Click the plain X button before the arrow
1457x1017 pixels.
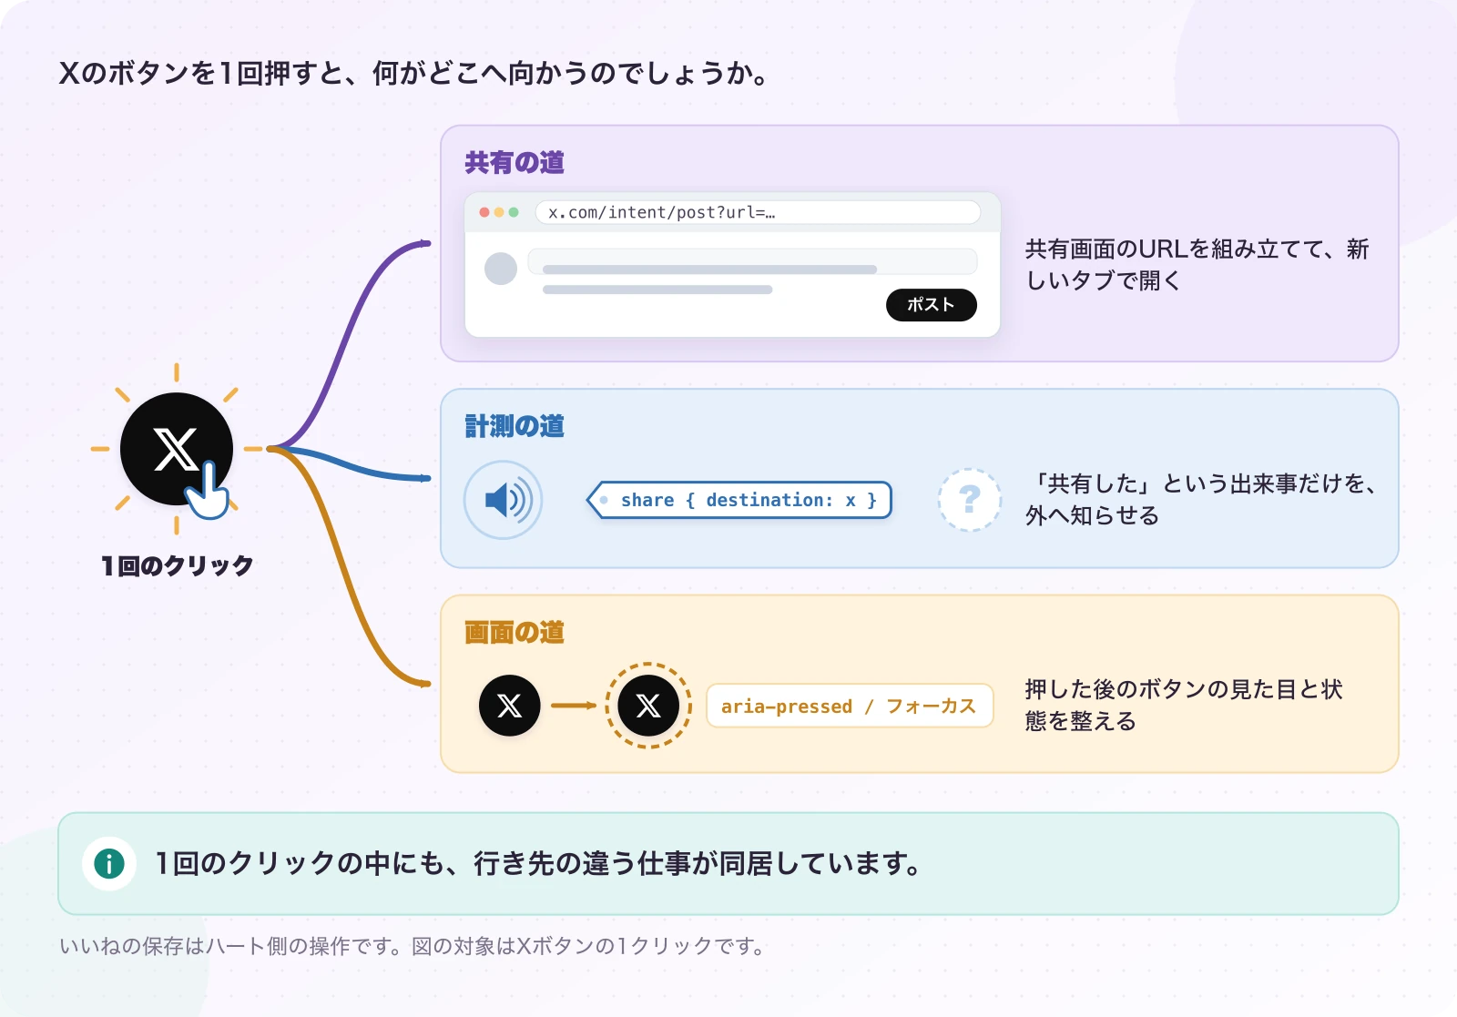click(x=510, y=706)
